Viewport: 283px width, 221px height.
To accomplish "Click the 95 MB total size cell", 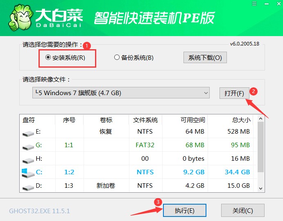I will click(x=240, y=145).
